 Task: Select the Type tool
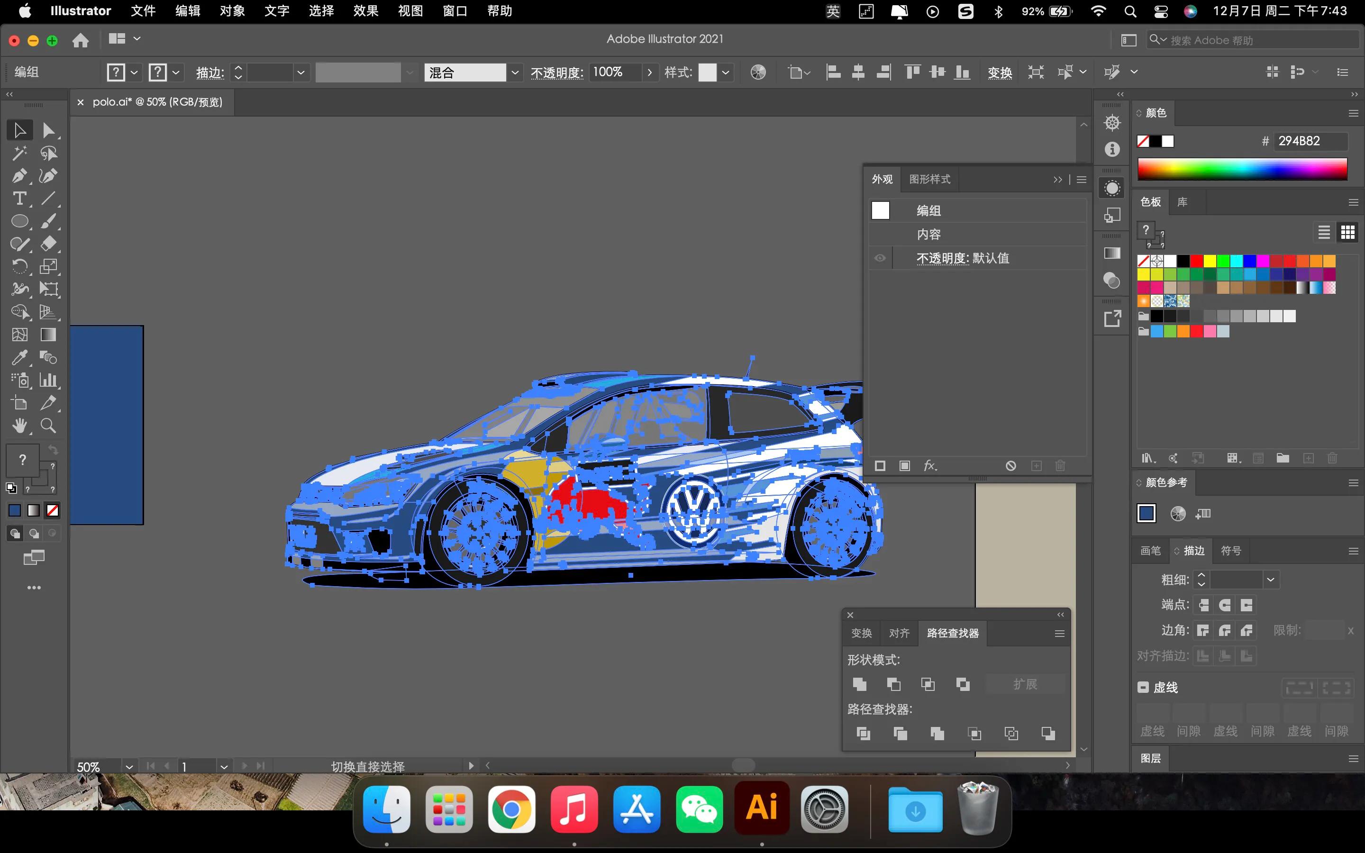(x=20, y=199)
